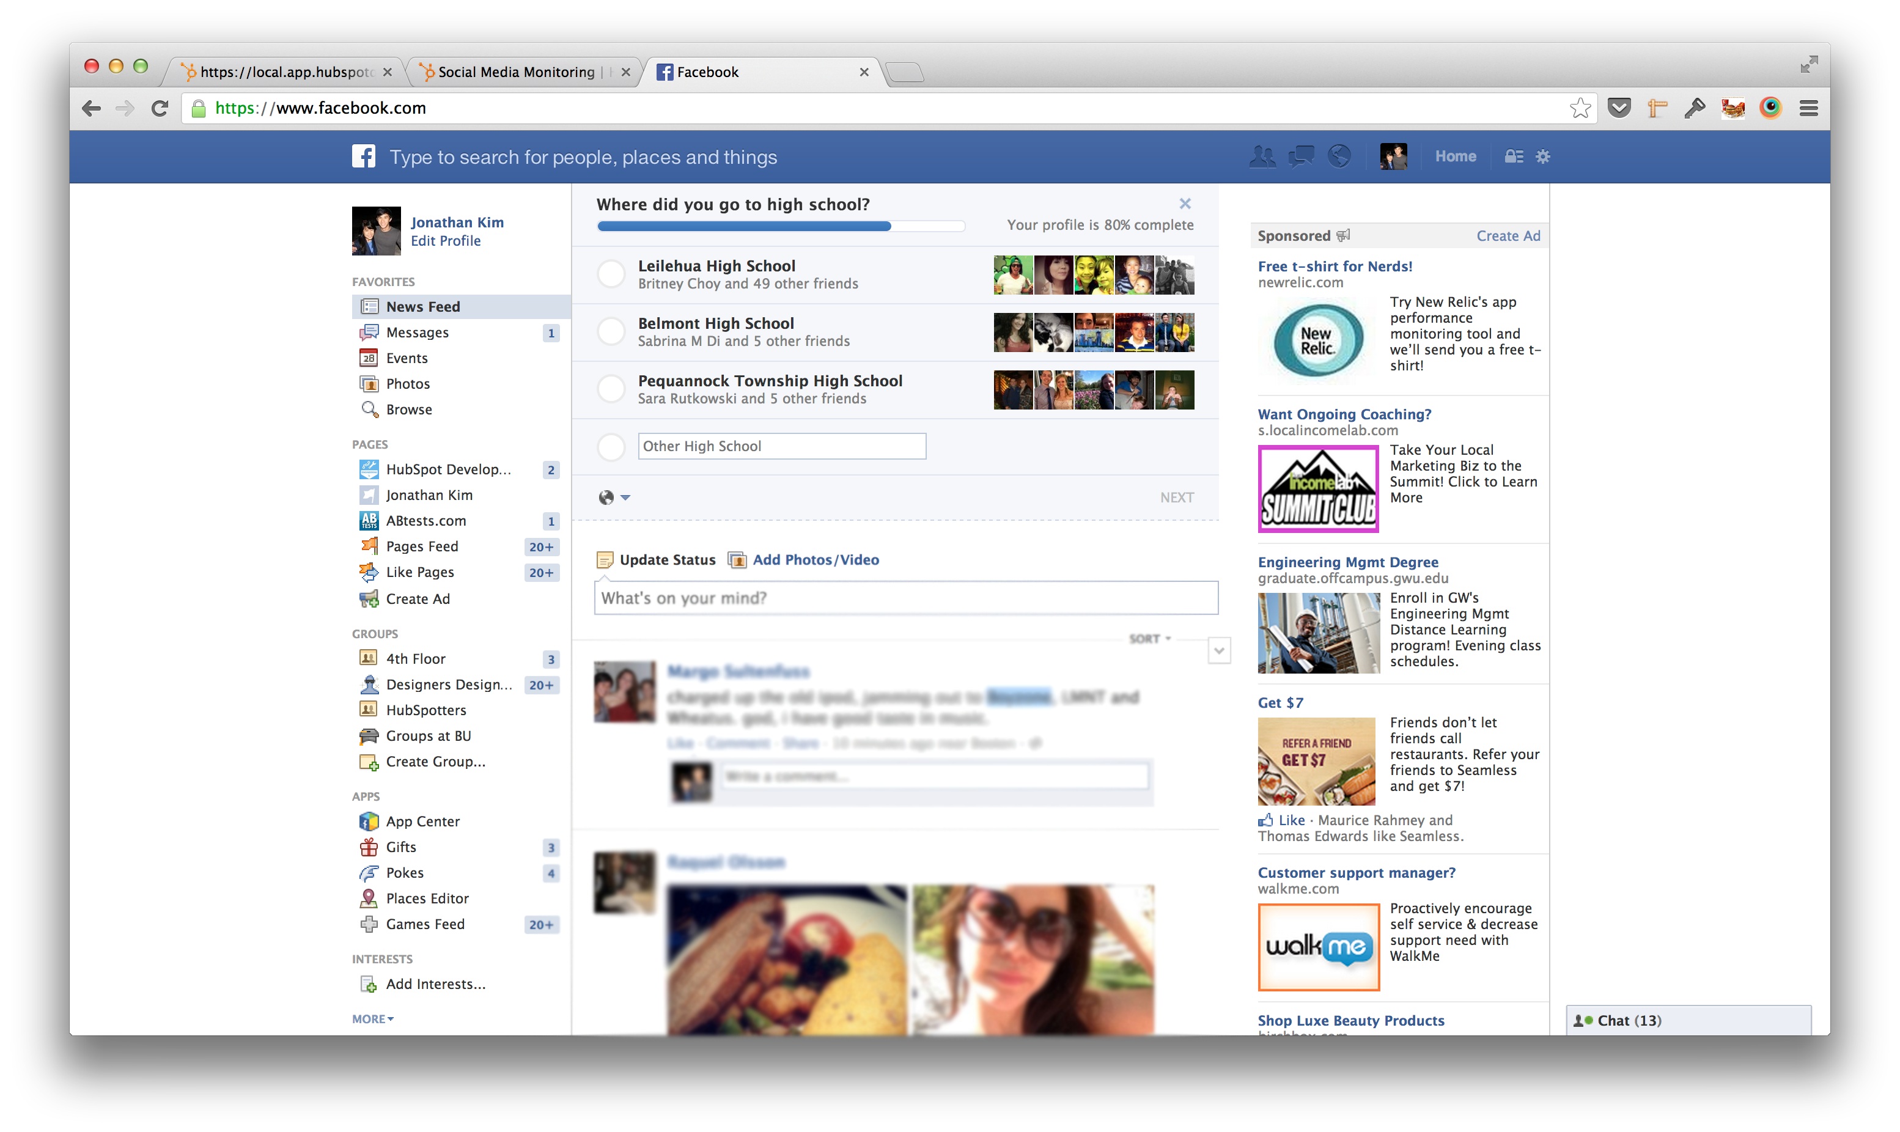Open the privacy shortcuts icon
The image size is (1900, 1132).
pos(1513,156)
